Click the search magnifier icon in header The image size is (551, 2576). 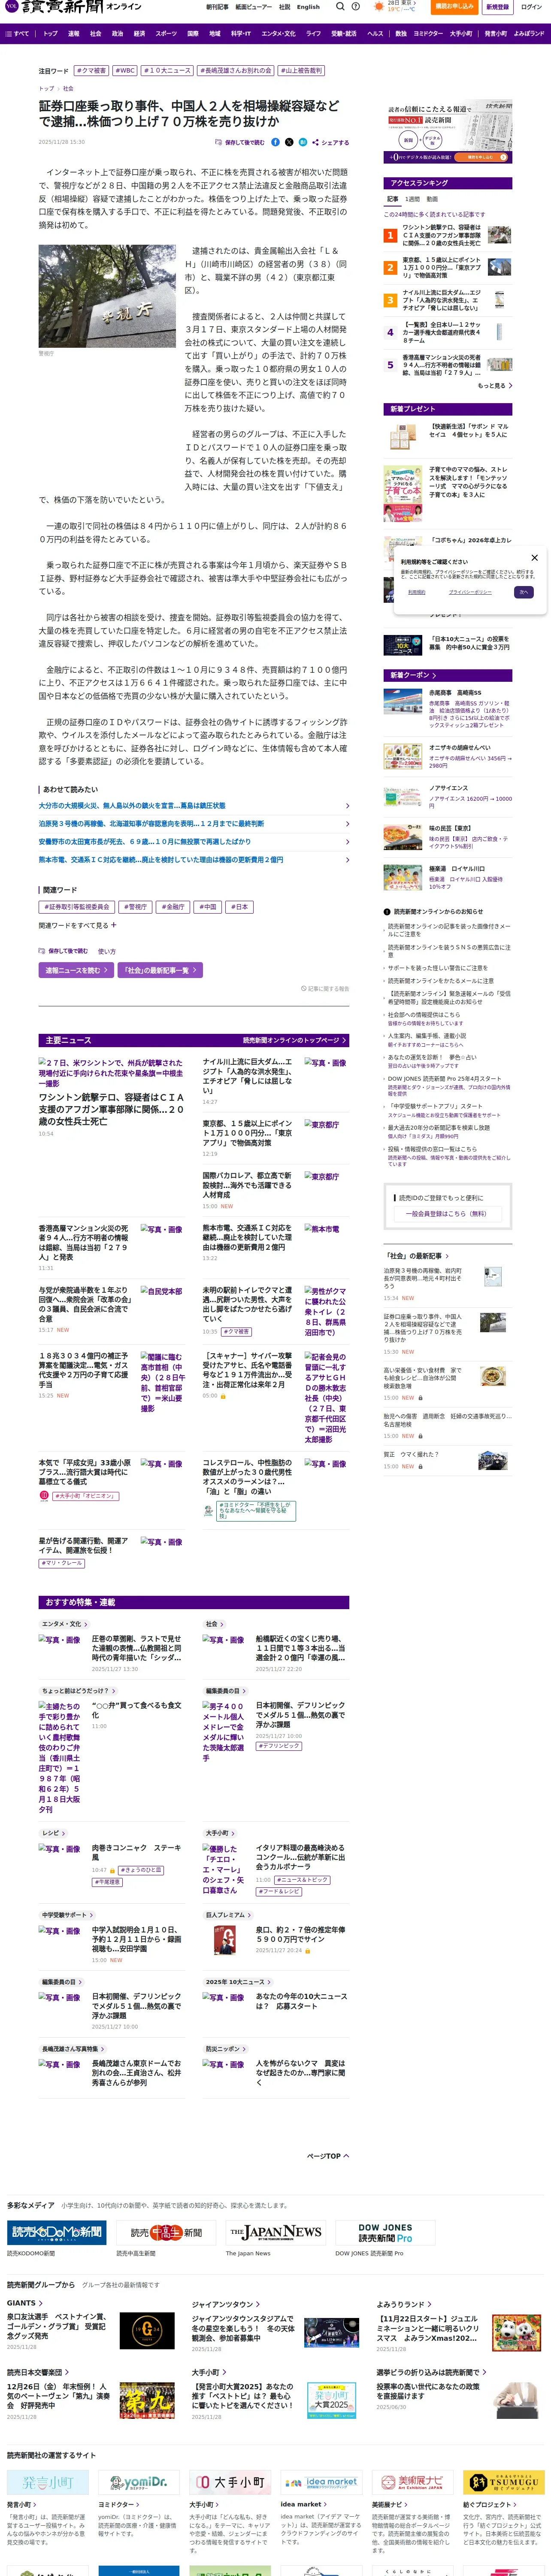click(x=340, y=7)
